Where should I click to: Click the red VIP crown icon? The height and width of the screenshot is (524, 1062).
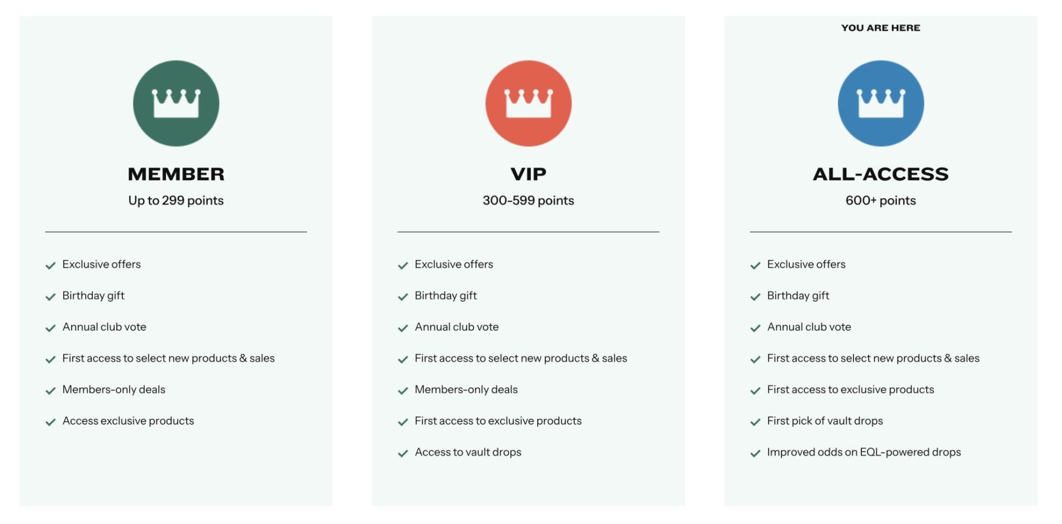tap(528, 103)
